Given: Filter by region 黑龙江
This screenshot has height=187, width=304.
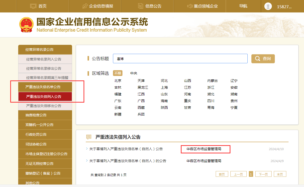Looking at the screenshot, I should [x=143, y=87].
